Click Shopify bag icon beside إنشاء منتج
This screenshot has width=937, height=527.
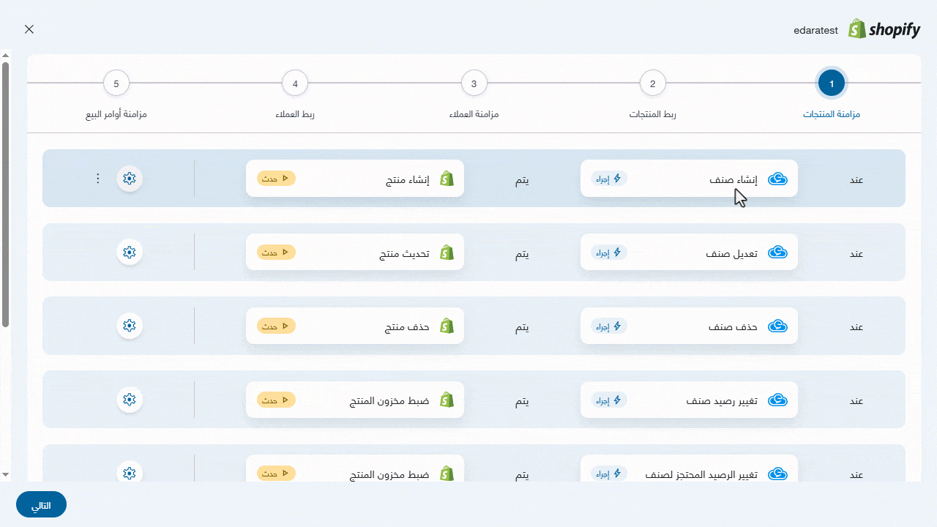point(447,179)
